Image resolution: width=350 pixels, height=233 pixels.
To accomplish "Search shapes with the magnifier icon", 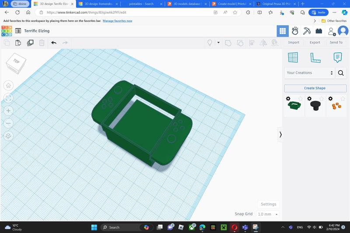I will (x=341, y=73).
